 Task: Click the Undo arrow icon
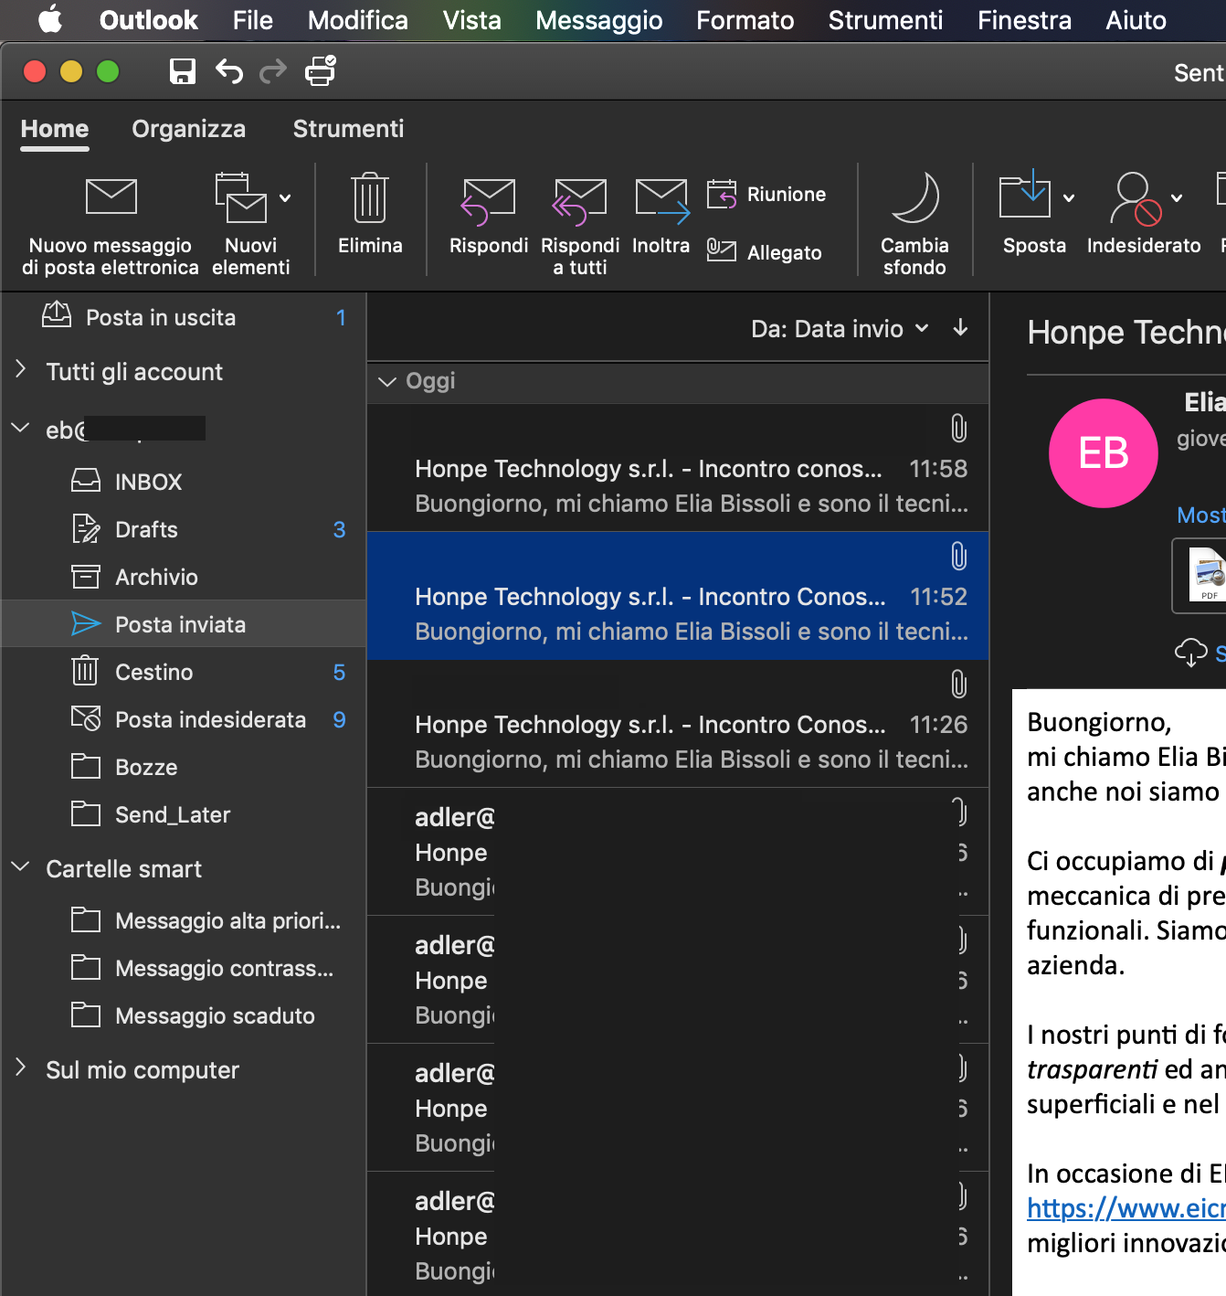point(229,71)
